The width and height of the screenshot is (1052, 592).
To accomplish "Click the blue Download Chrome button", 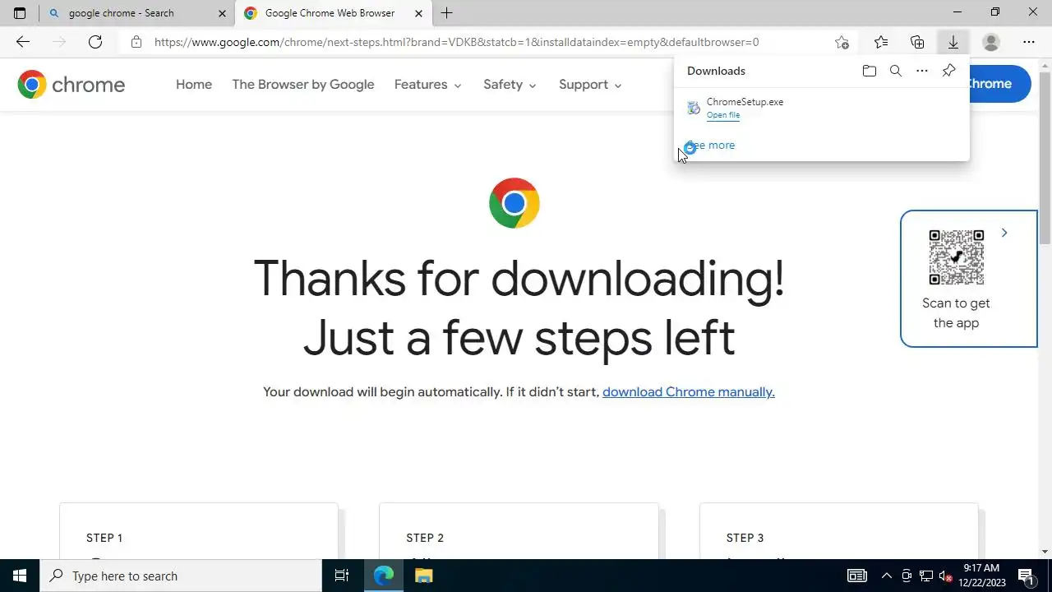I will tap(1000, 84).
